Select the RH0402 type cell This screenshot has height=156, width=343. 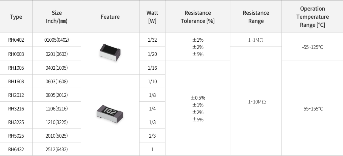click(16, 40)
